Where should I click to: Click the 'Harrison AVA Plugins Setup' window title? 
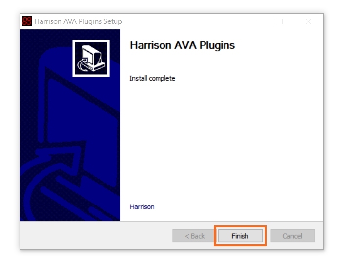(x=78, y=21)
